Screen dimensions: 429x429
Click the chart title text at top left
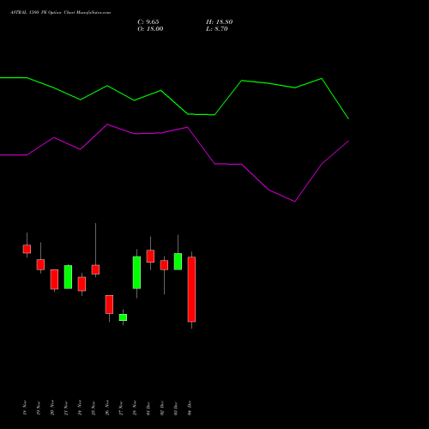point(60,12)
